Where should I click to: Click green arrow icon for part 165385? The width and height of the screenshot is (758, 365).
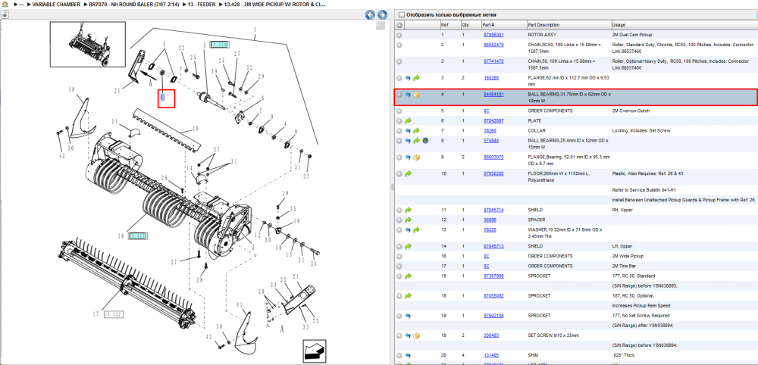[417, 78]
